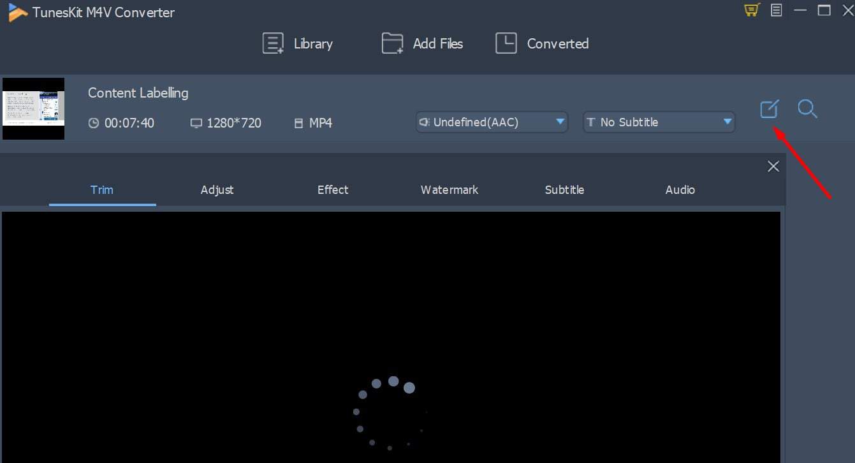Click the 1280*720 resolution text

tap(234, 123)
